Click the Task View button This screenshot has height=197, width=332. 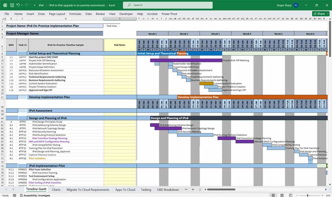(x=112, y=26)
